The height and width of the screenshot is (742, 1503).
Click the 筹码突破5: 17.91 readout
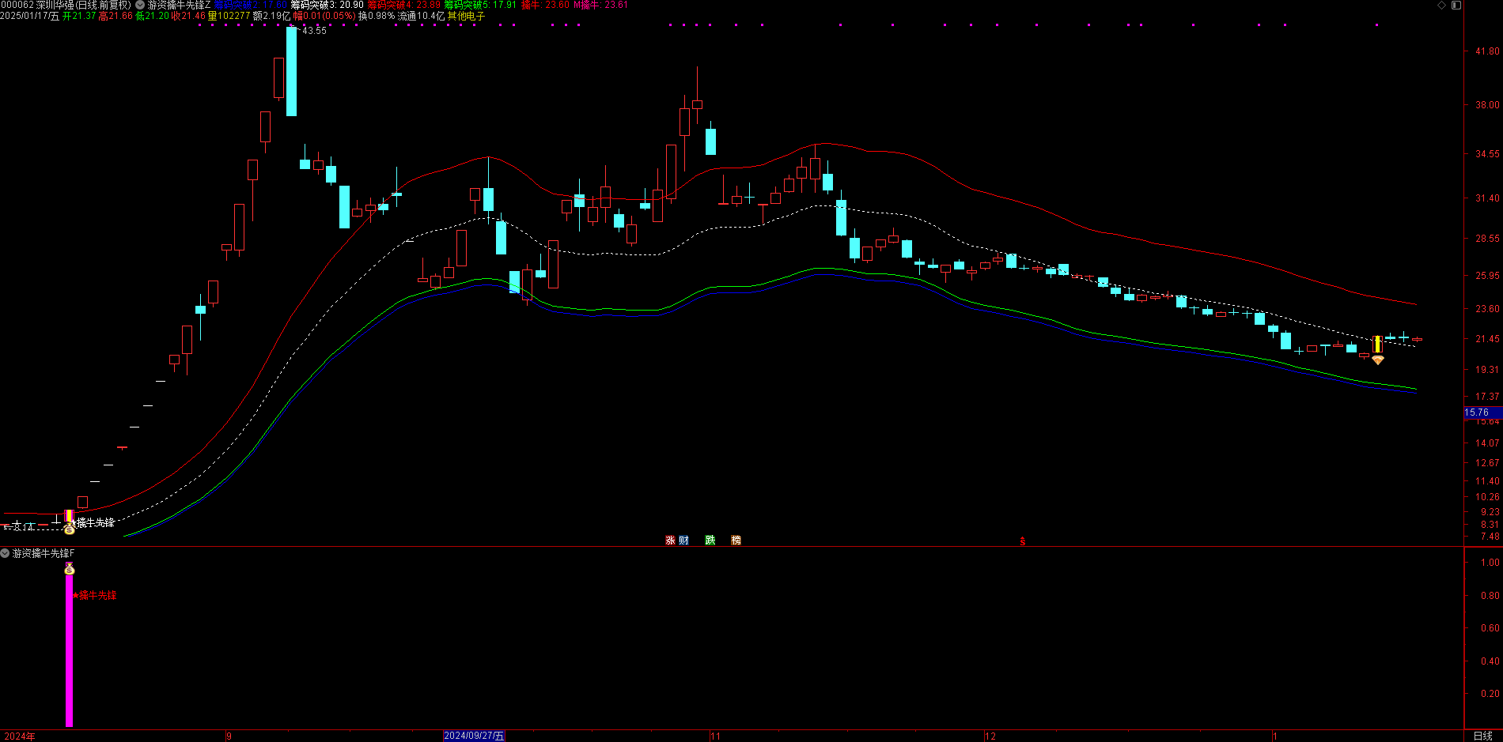(480, 5)
